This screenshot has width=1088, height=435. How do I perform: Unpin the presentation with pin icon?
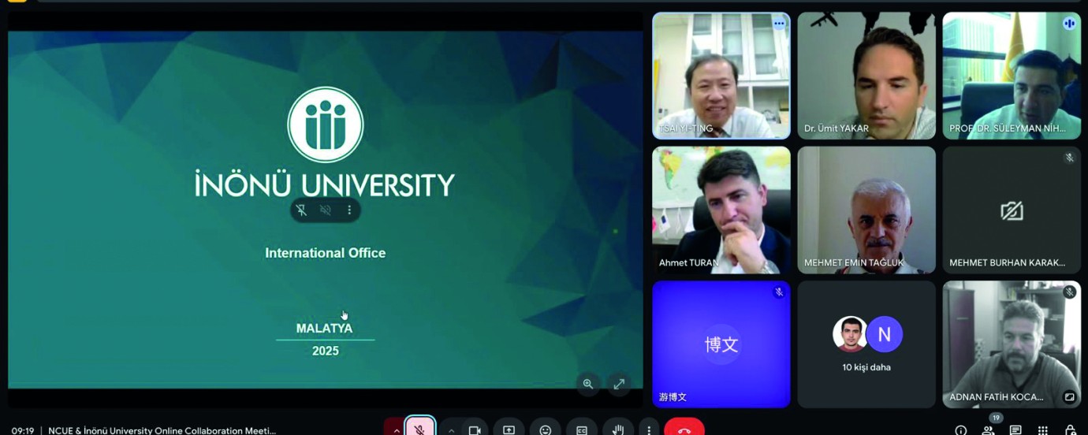[301, 210]
